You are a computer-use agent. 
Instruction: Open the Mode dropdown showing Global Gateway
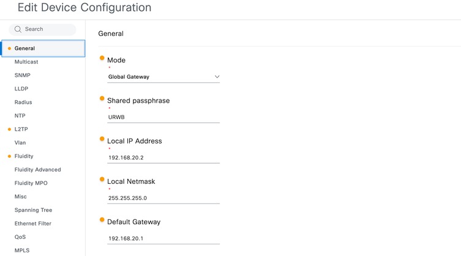point(163,77)
